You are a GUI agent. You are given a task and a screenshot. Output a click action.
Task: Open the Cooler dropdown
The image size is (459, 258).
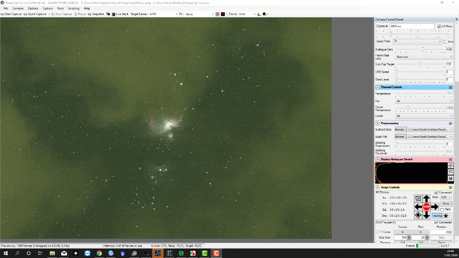[x=424, y=116]
